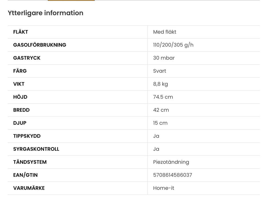Screen dimensions: 275x197
Task: Select the "Piezotändning" value
Action: pos(171,162)
